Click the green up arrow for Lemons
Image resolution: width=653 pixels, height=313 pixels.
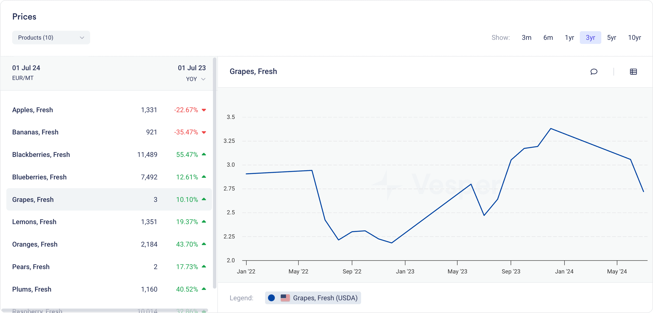click(204, 222)
